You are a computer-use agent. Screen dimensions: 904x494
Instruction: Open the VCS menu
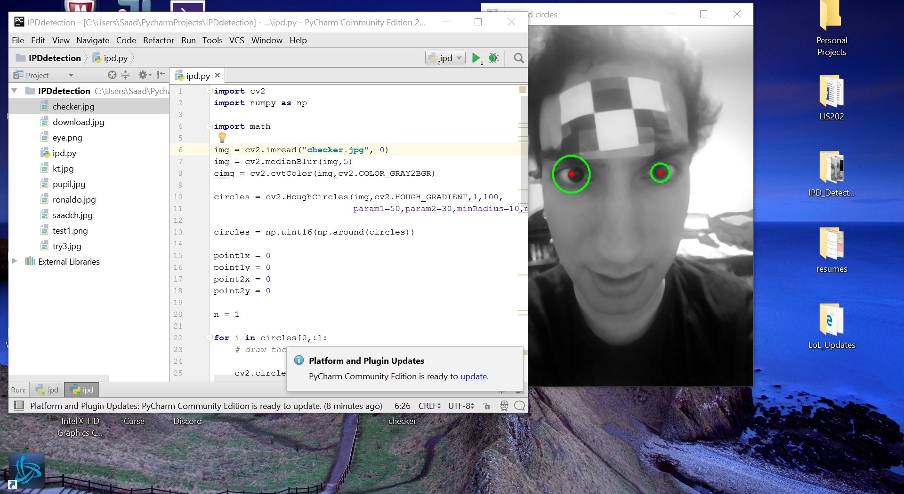[236, 40]
